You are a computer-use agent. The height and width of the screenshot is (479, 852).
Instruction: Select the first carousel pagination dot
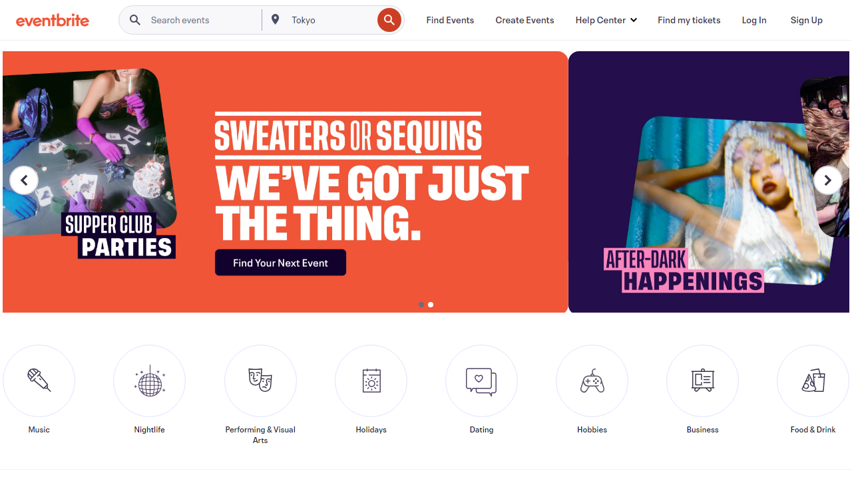point(421,305)
